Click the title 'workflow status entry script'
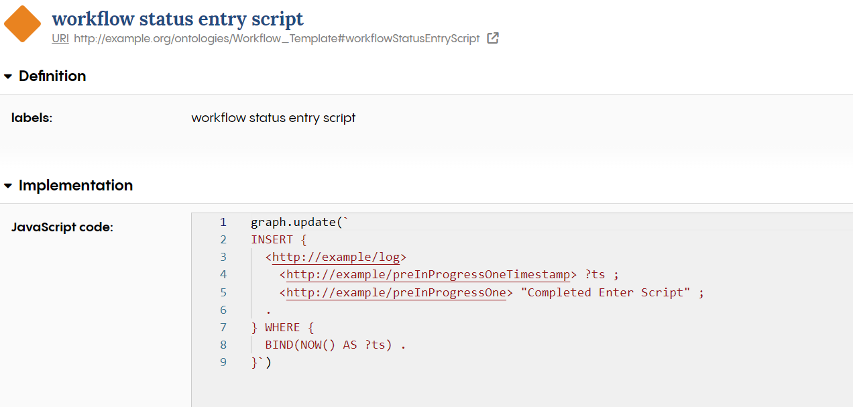The height and width of the screenshot is (407, 853). point(178,18)
